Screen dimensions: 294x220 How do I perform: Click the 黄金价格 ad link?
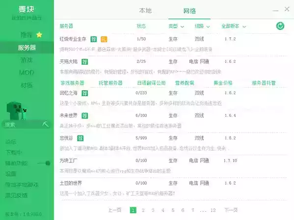[x=223, y=83]
